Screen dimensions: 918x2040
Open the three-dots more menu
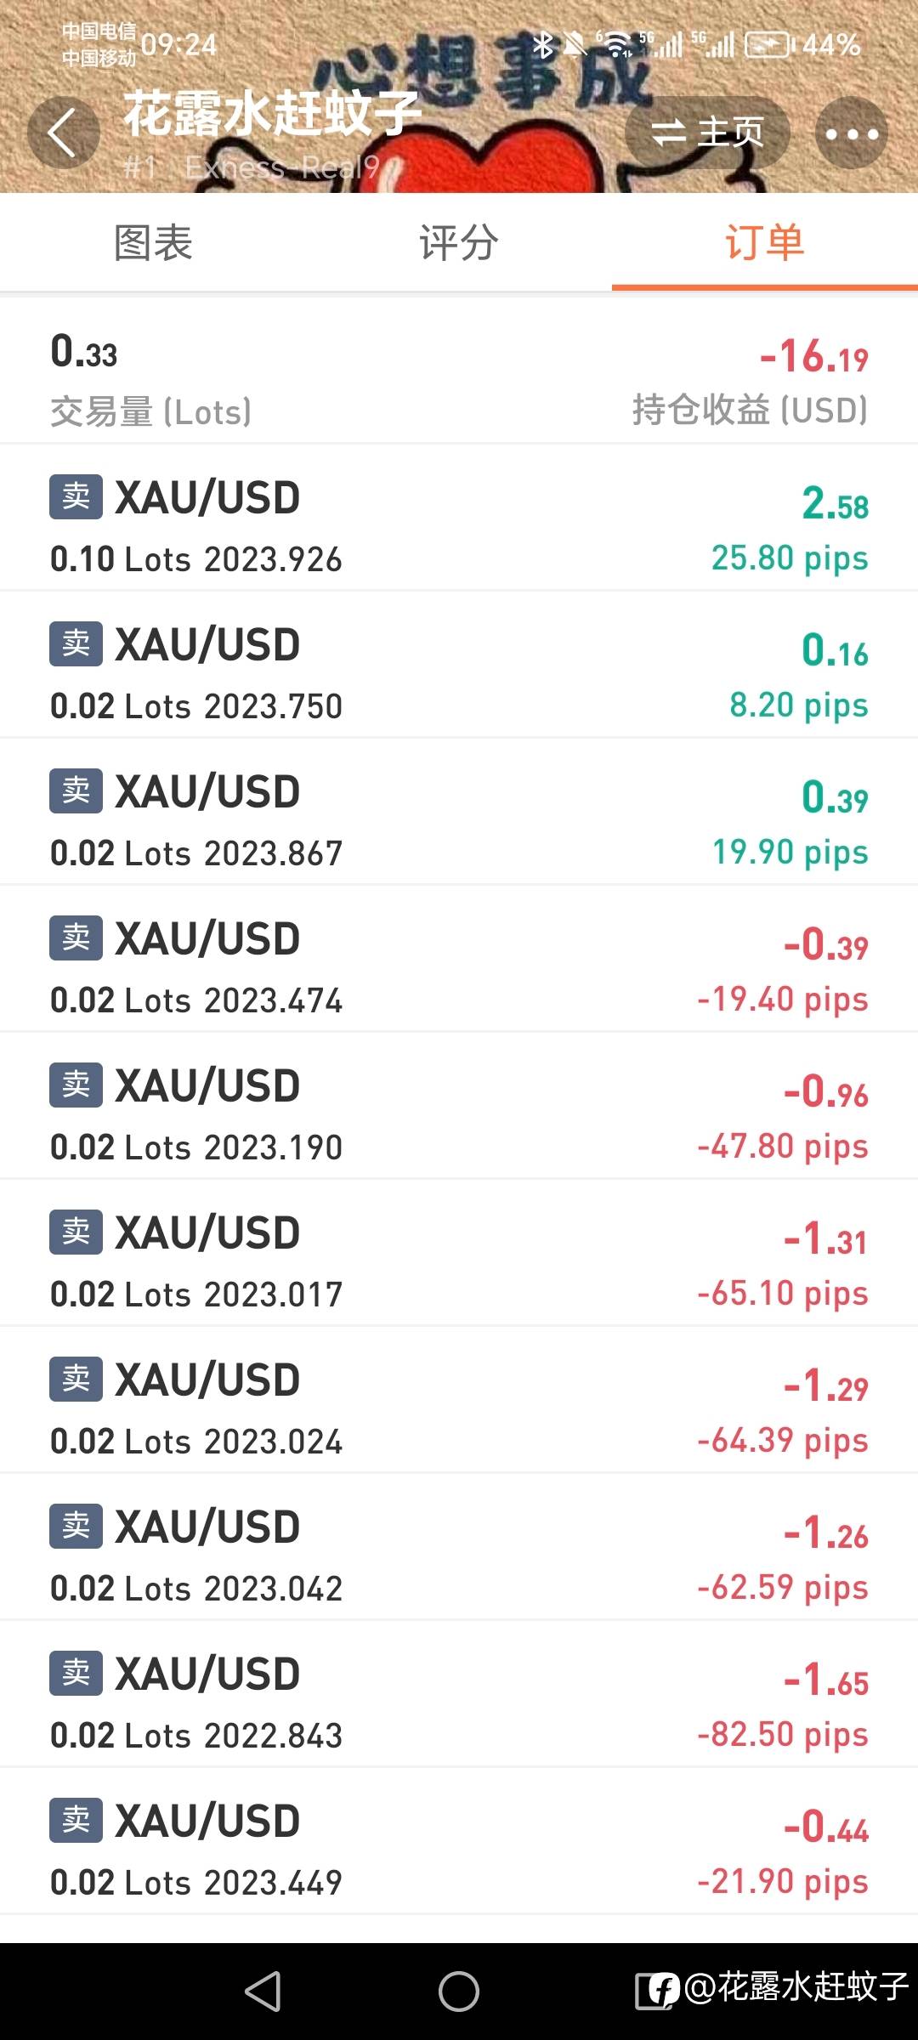[x=851, y=133]
